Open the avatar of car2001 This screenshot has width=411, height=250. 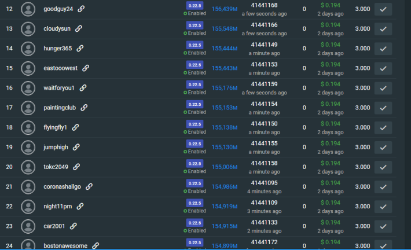click(x=28, y=226)
